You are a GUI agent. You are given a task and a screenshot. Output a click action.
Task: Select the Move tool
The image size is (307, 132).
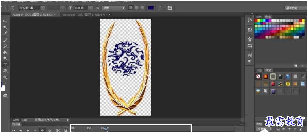[x=5, y=21]
